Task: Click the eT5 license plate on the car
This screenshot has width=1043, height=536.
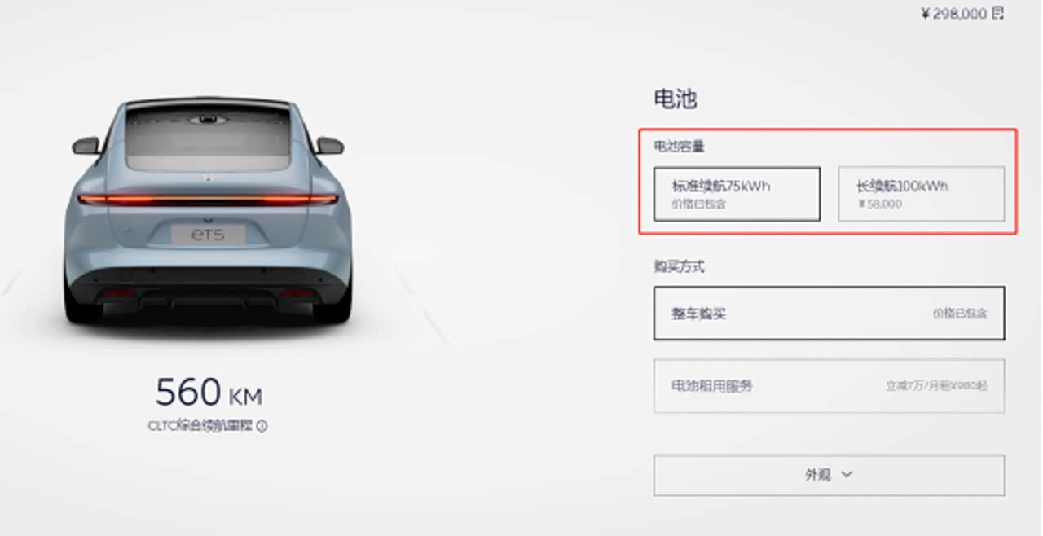Action: 209,235
